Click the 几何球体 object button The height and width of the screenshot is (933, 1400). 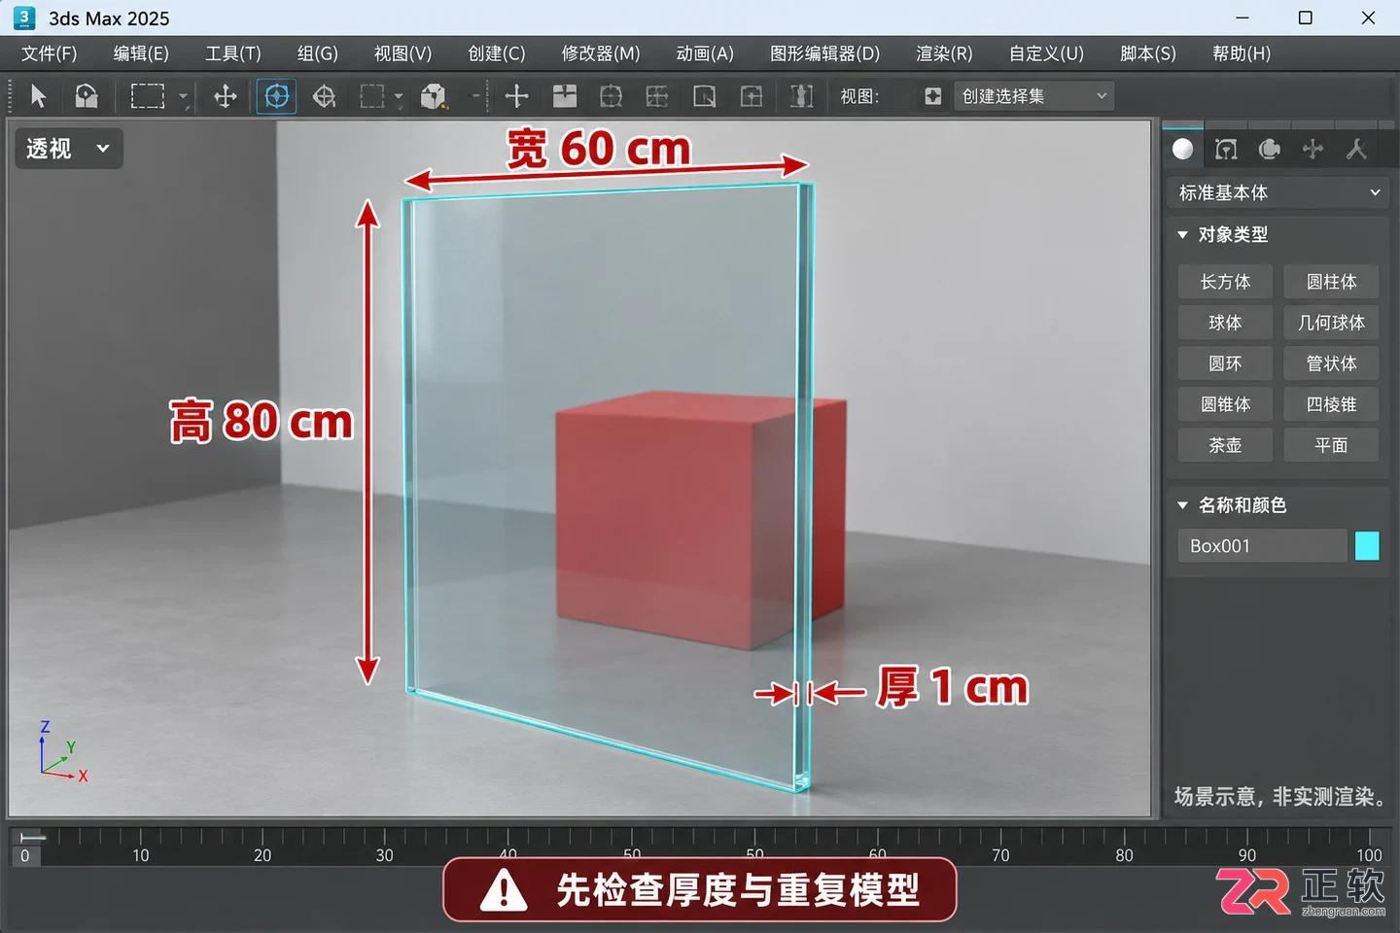click(1331, 323)
